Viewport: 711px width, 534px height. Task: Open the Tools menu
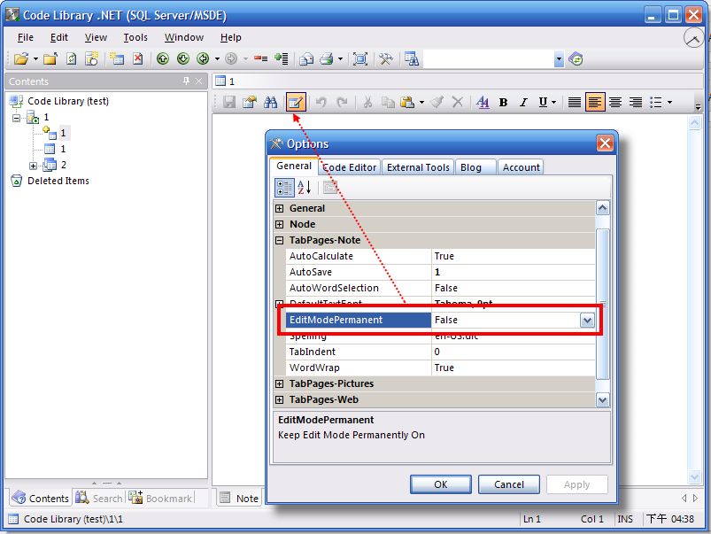(x=135, y=38)
